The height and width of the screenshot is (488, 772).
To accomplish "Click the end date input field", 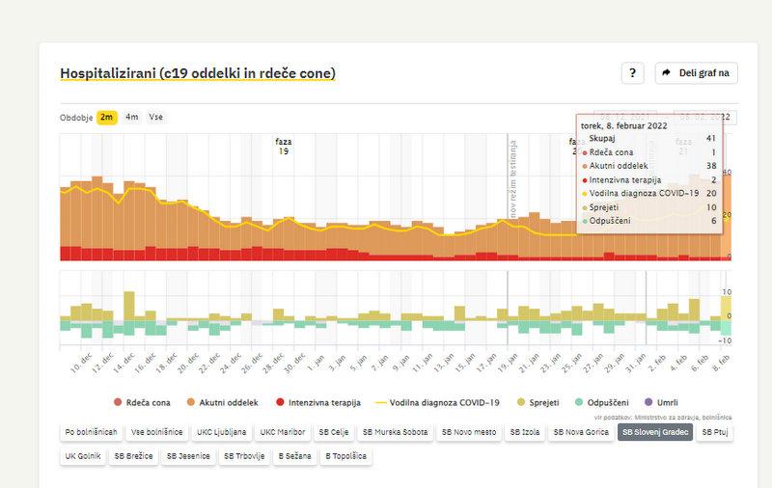I will (x=706, y=117).
